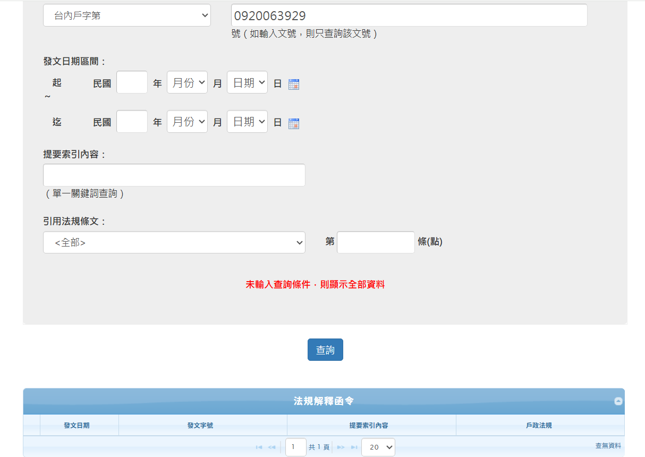This screenshot has width=645, height=457.
Task: Jump to last page of results
Action: point(354,447)
